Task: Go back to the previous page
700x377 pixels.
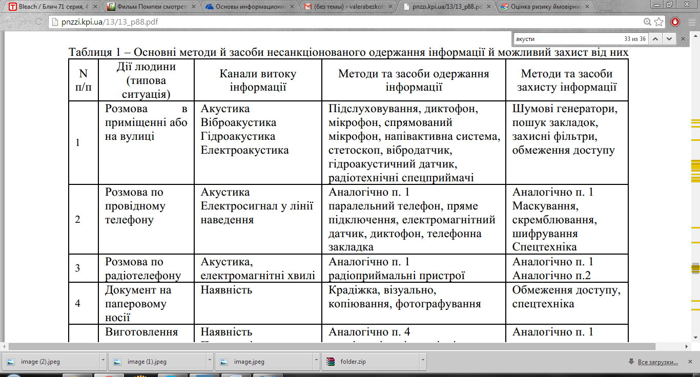Action: (9, 22)
